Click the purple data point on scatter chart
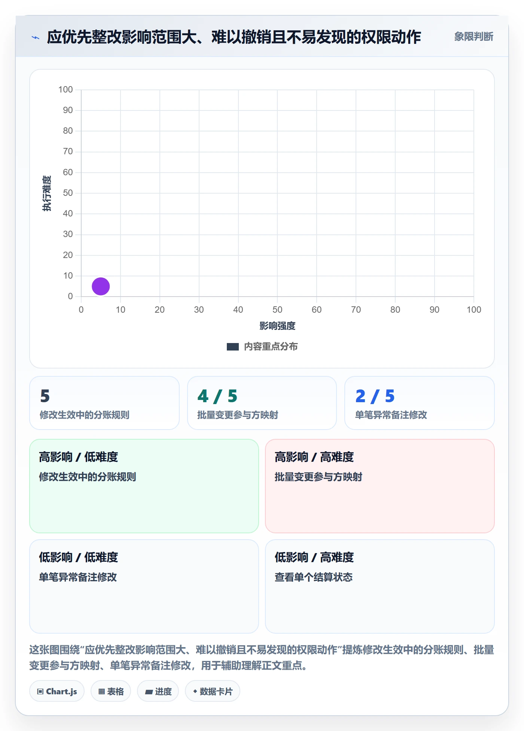The height and width of the screenshot is (731, 524). tap(101, 286)
